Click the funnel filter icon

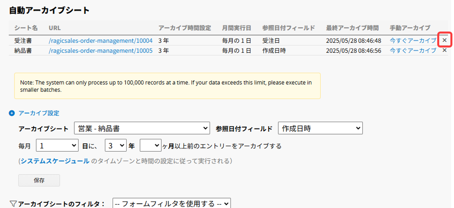[13, 204]
